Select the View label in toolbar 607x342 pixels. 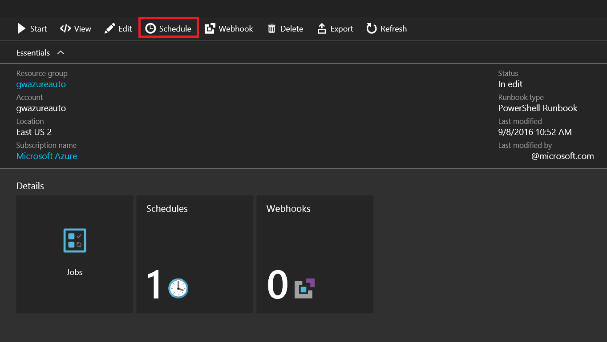[83, 29]
